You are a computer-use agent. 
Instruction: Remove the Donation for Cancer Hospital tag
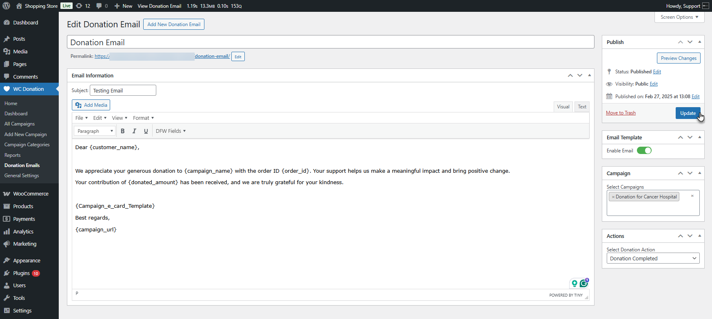(x=613, y=197)
